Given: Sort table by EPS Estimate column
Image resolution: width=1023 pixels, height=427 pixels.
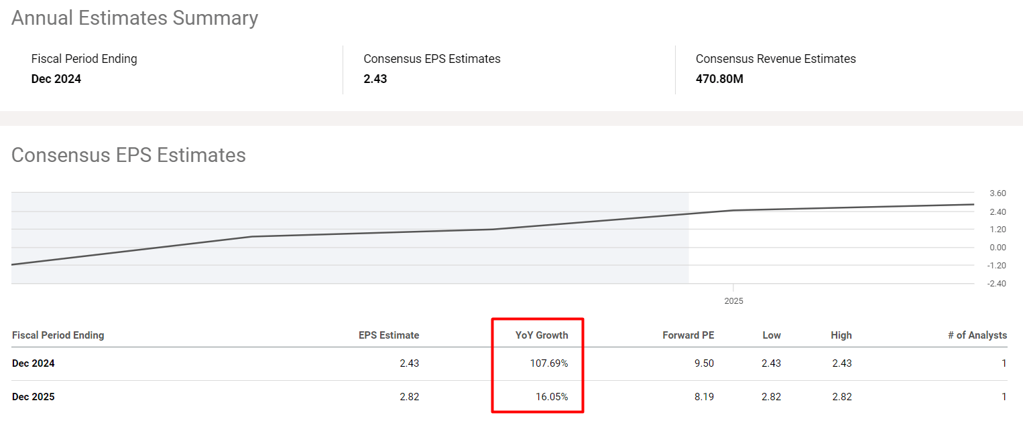Looking at the screenshot, I should [389, 335].
